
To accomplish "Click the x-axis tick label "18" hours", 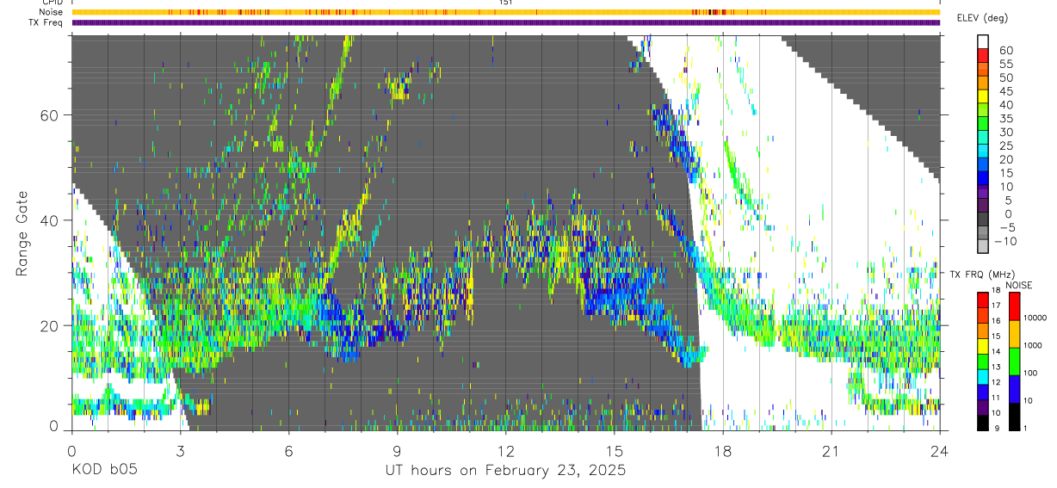I will coord(723,451).
